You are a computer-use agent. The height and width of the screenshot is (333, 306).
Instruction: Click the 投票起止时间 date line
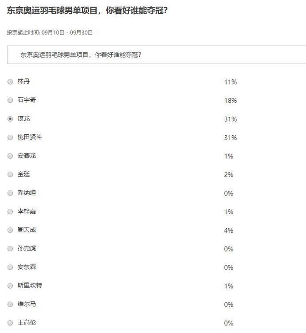point(50,32)
